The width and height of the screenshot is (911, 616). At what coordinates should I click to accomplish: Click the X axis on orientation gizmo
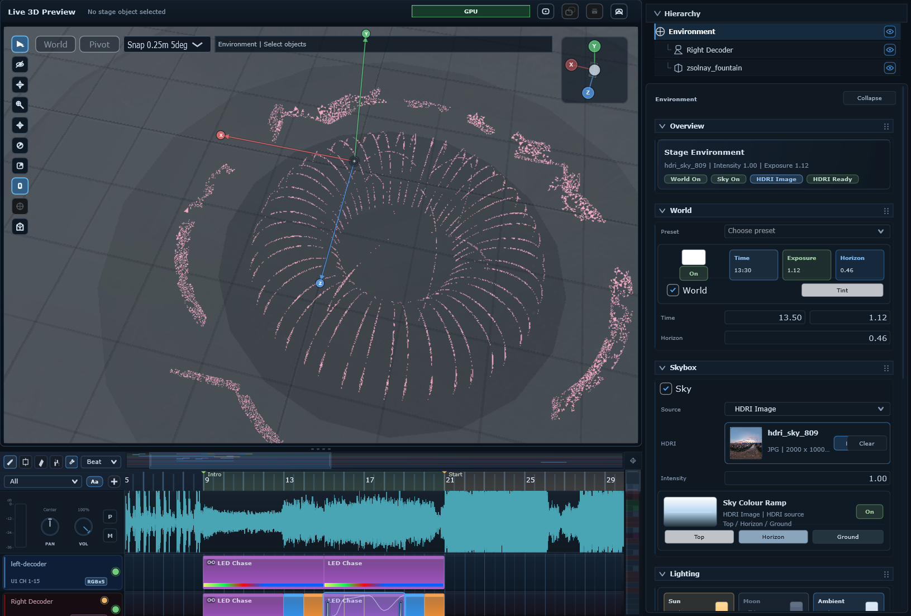point(571,65)
